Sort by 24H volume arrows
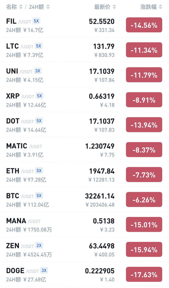Image resolution: width=169 pixels, height=288 pixels. 48,7
